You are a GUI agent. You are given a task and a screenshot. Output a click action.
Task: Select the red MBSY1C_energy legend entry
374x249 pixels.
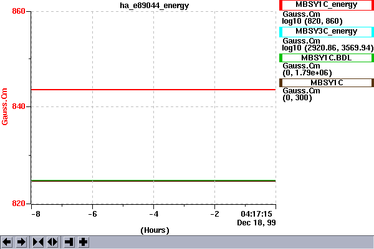tap(327, 5)
